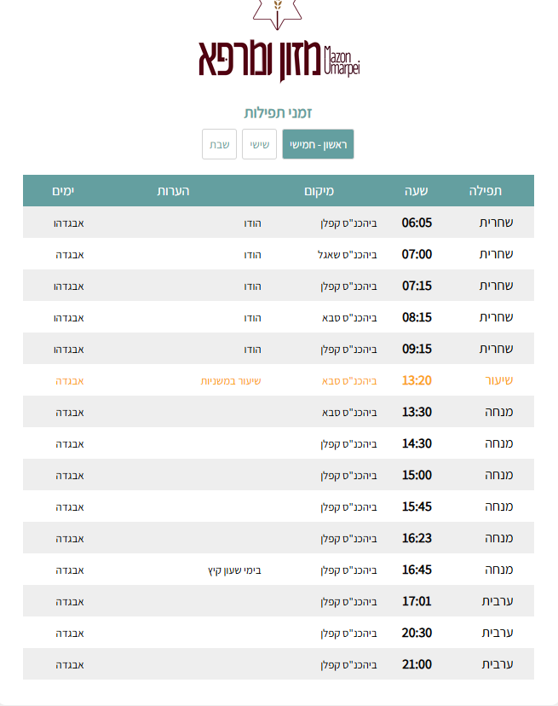
Task: Click the תפילה column header
Action: click(x=486, y=191)
